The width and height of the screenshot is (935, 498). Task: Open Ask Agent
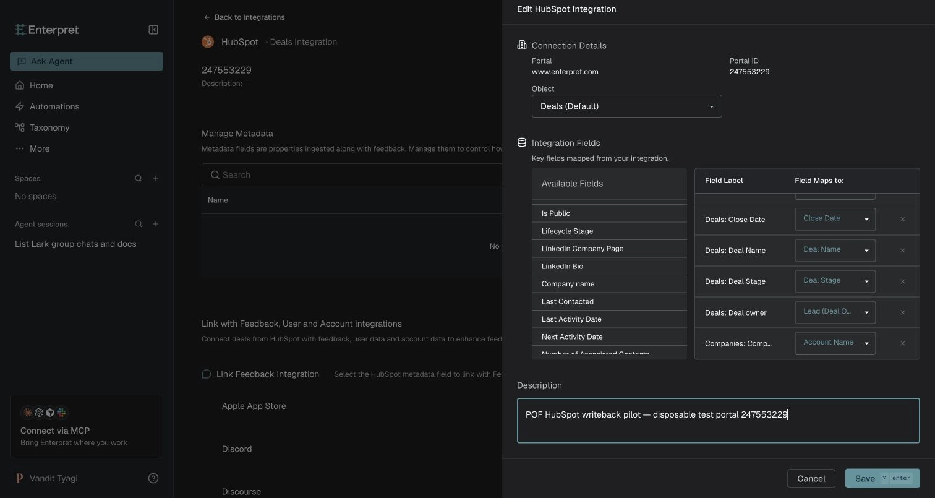[87, 61]
